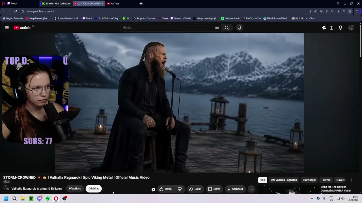Open StreamElements bookmark
The image size is (362, 203).
(x=67, y=18)
